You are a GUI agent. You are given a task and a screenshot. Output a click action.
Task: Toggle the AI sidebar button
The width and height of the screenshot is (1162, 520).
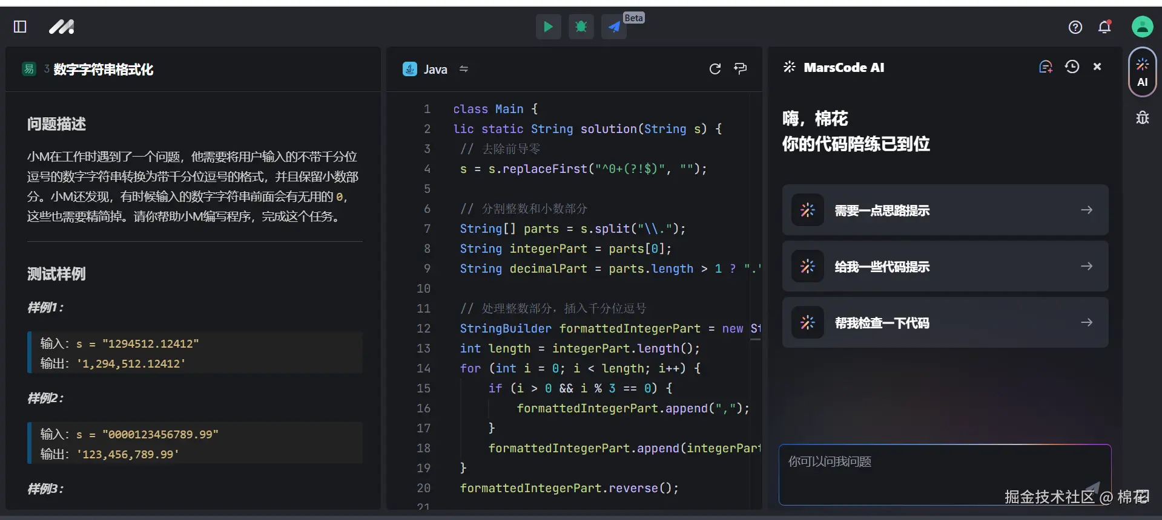point(1142,72)
